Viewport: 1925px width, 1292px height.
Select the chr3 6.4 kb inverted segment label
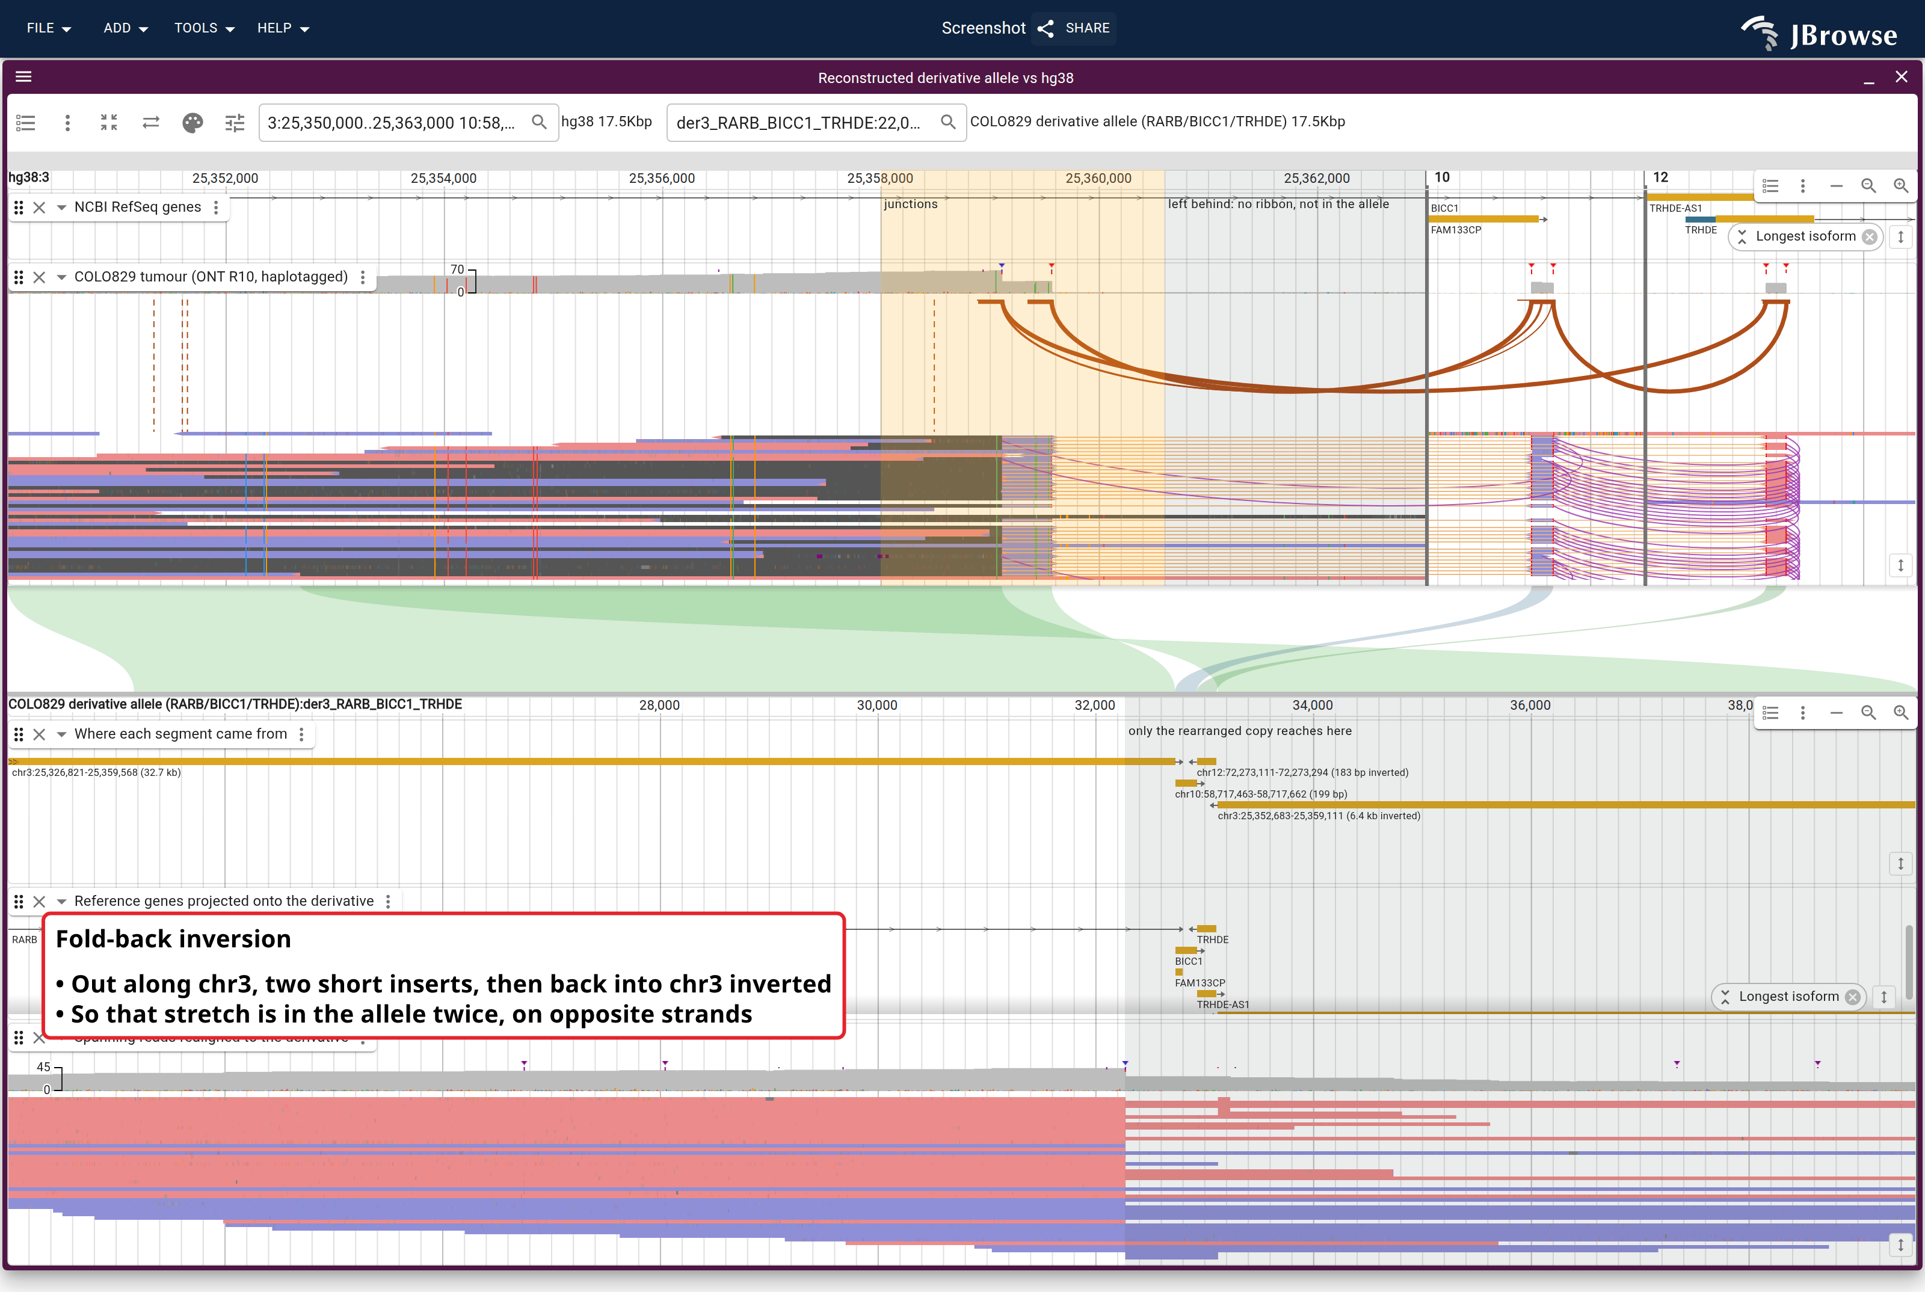tap(1319, 816)
